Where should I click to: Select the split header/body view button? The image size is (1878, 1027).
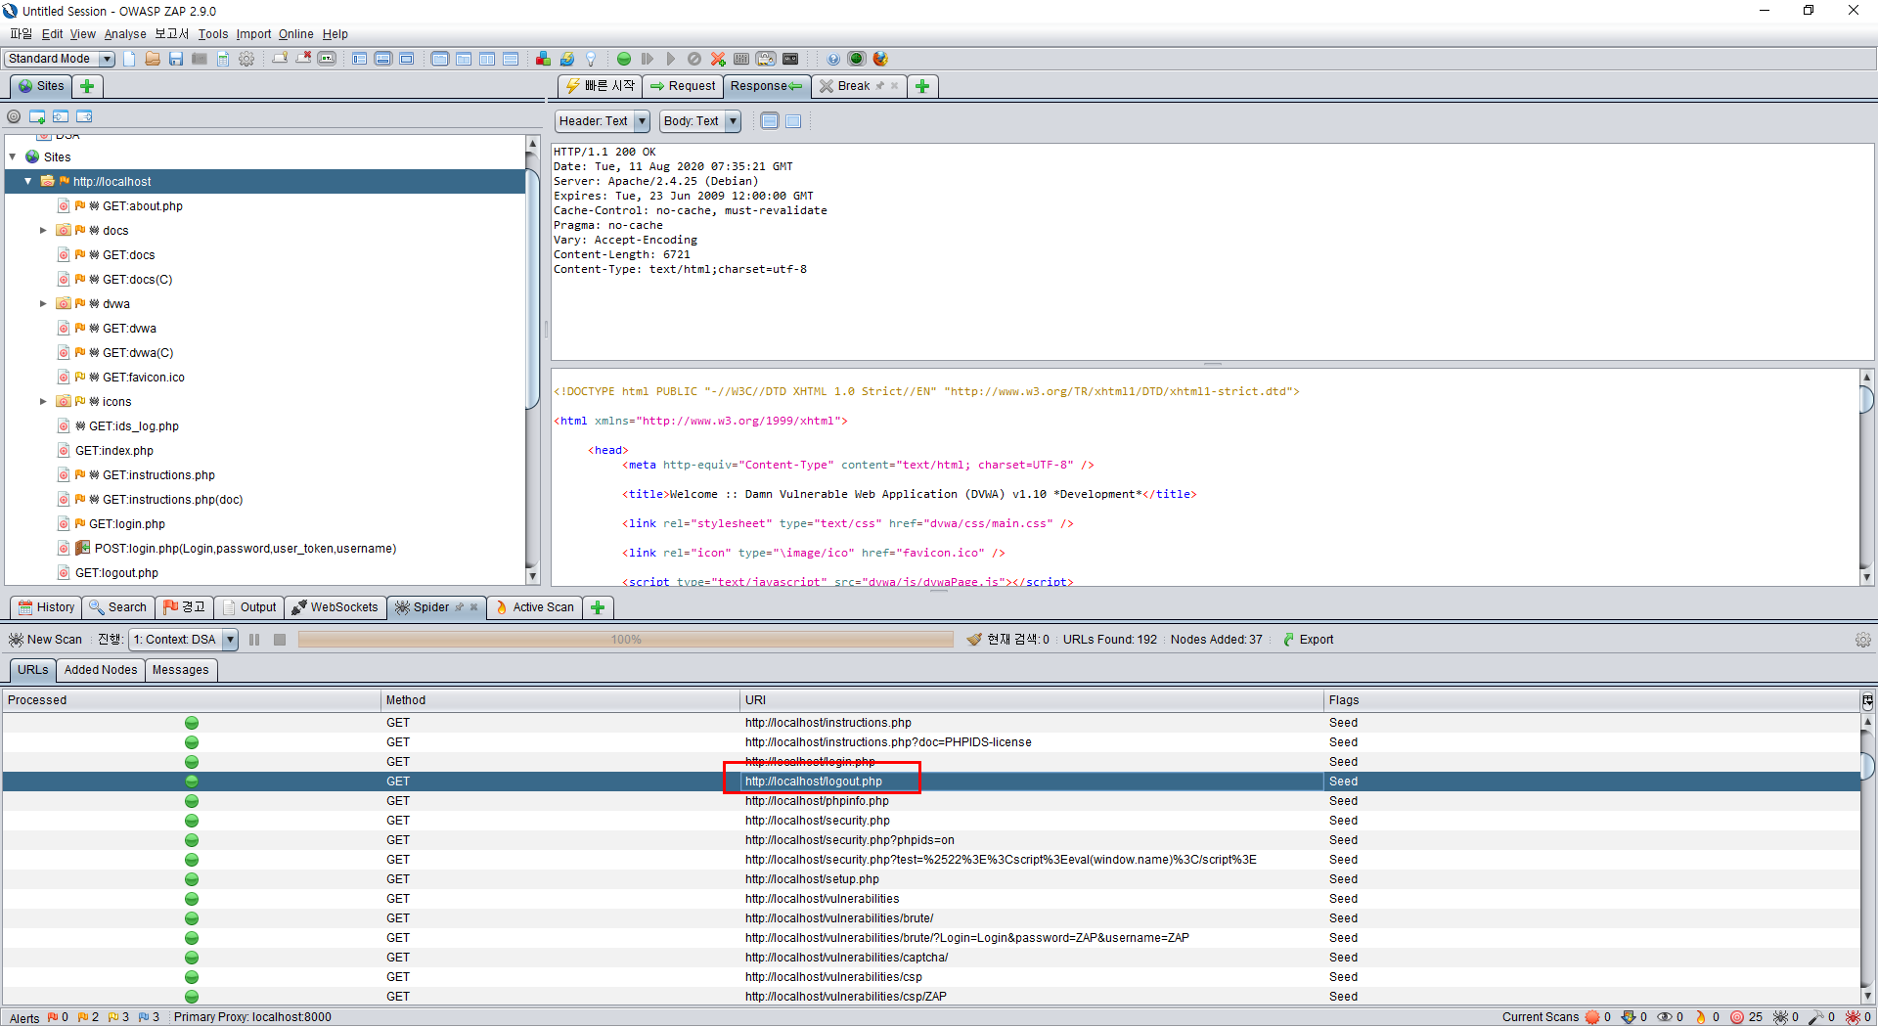tap(770, 121)
